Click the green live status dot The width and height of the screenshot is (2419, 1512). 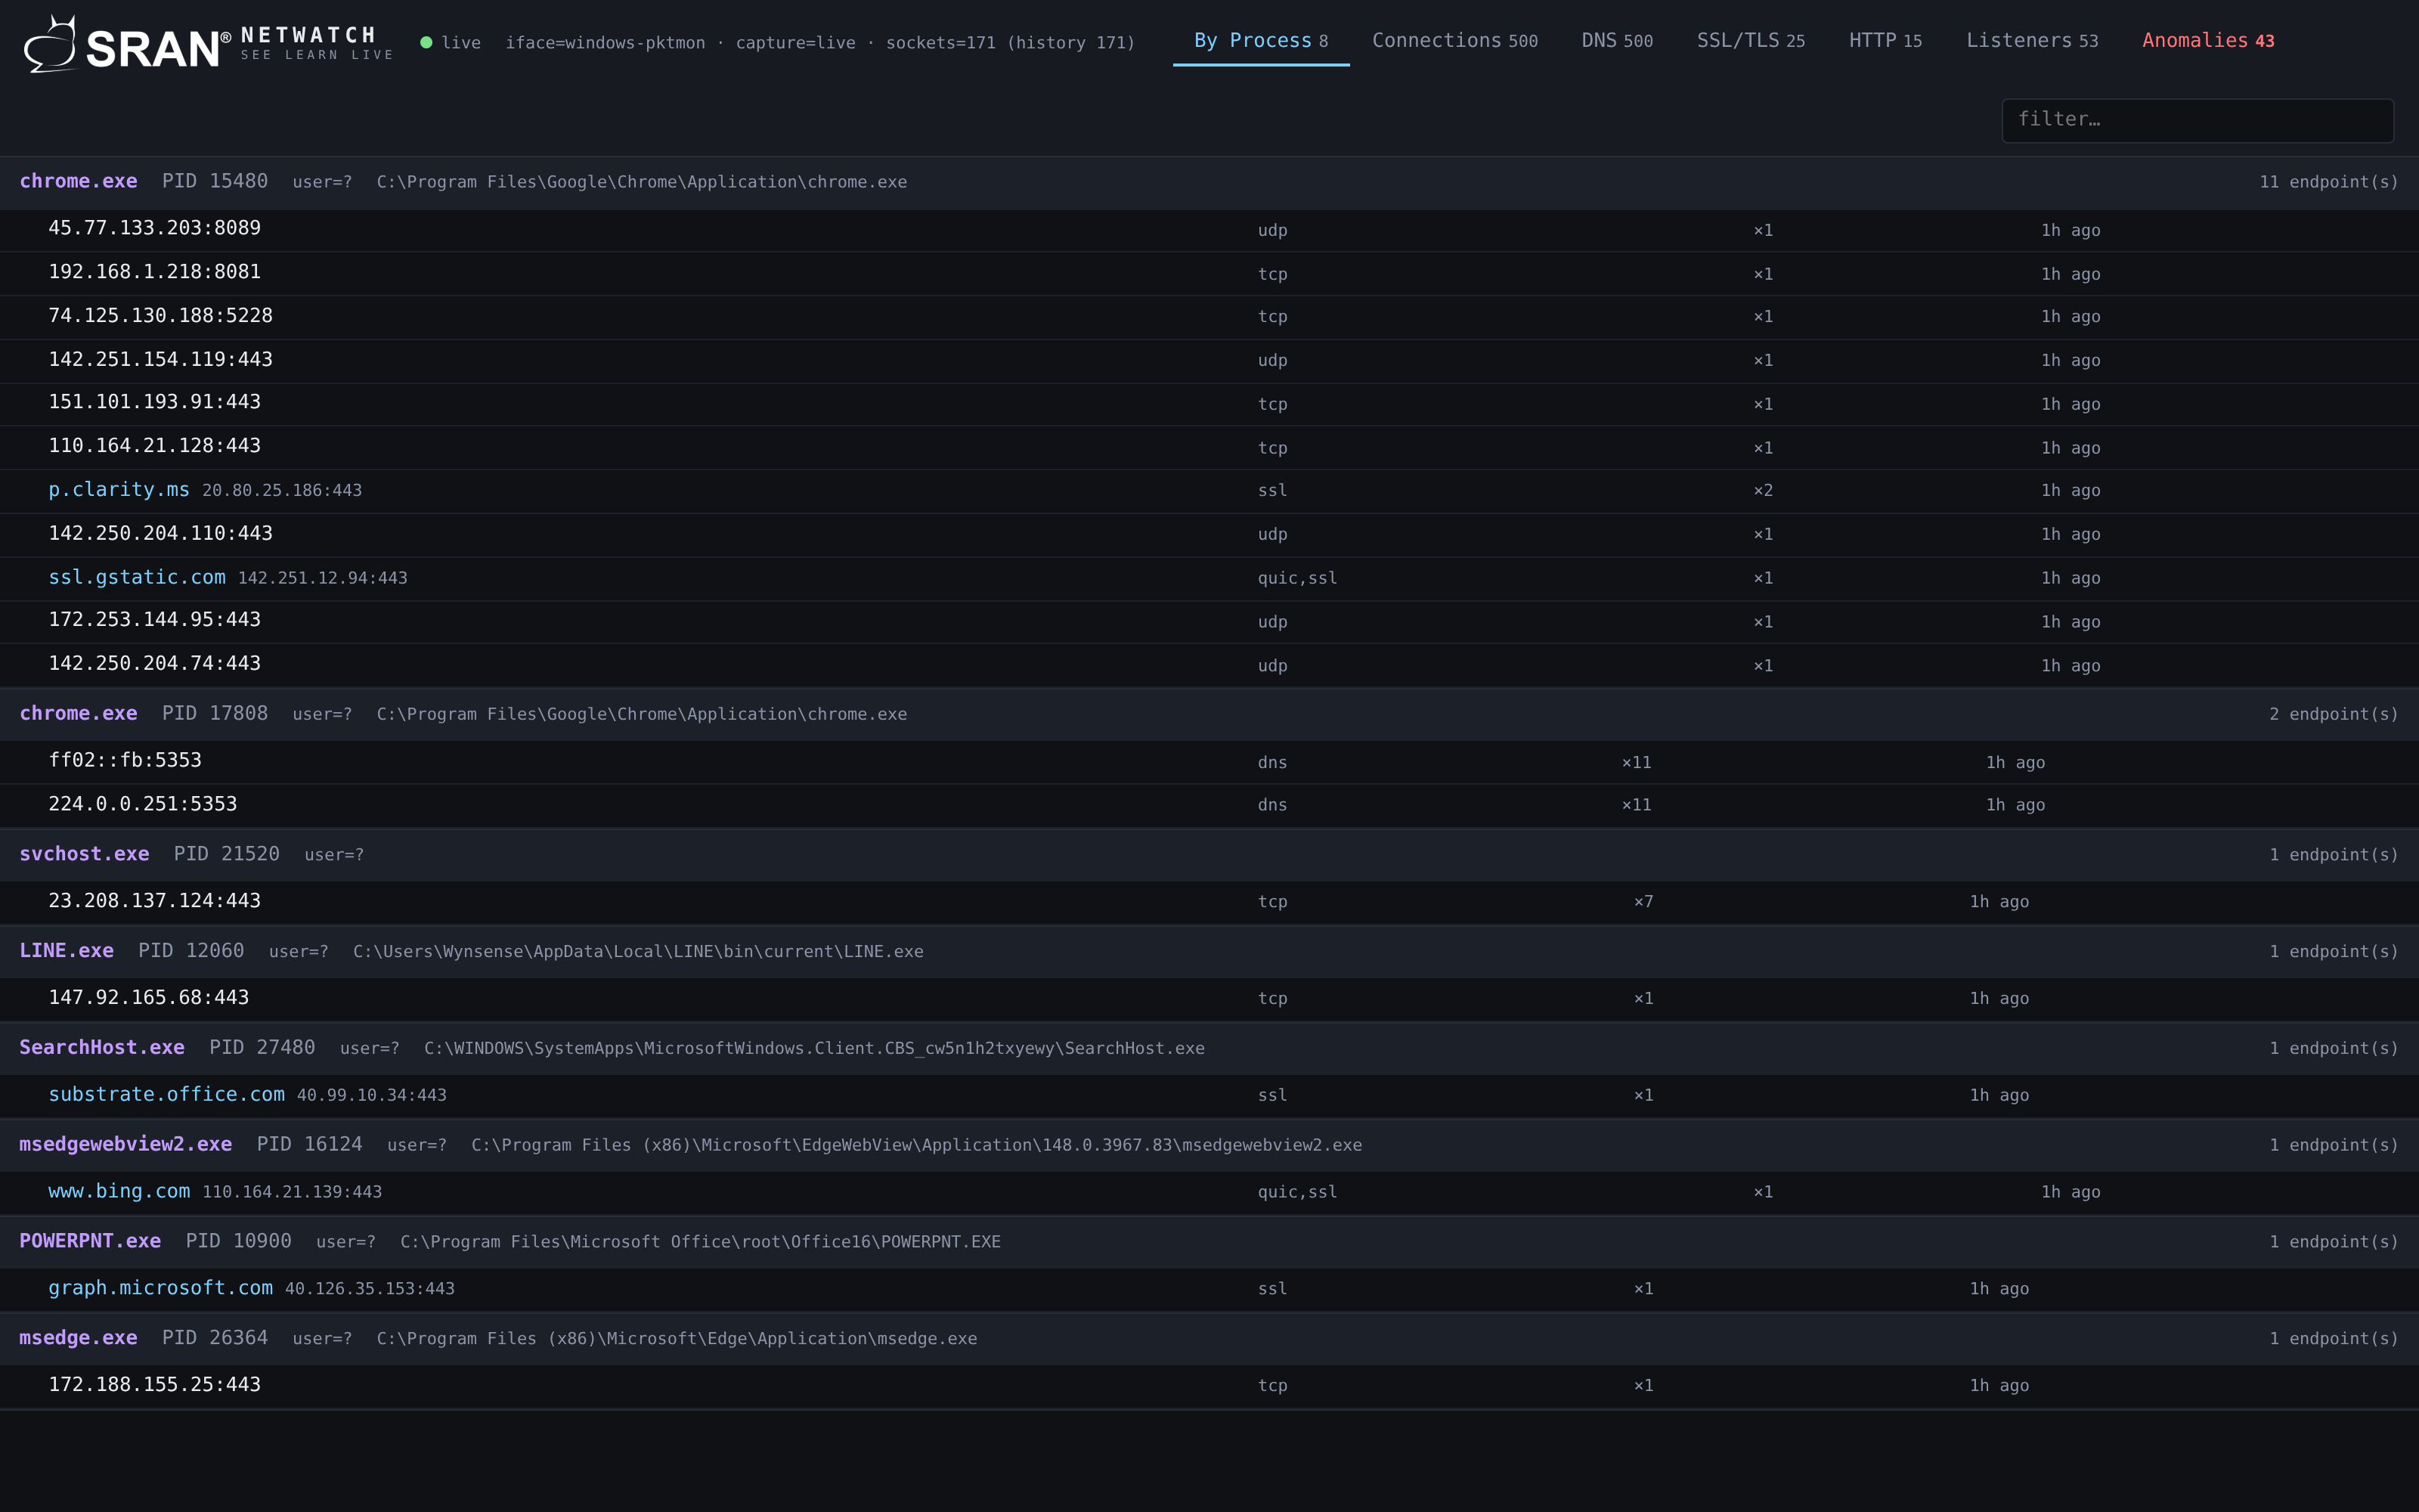[426, 42]
